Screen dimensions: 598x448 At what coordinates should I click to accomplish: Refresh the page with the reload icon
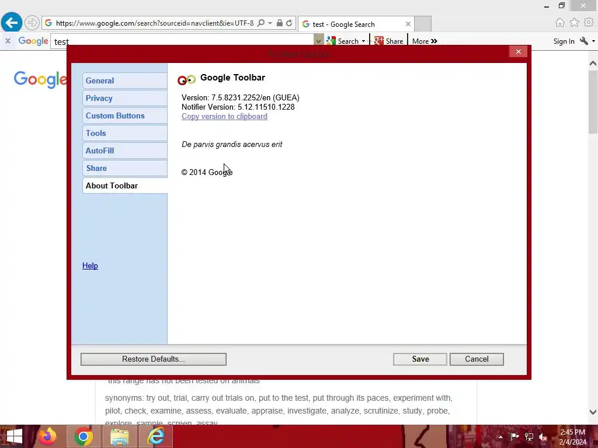(x=289, y=23)
